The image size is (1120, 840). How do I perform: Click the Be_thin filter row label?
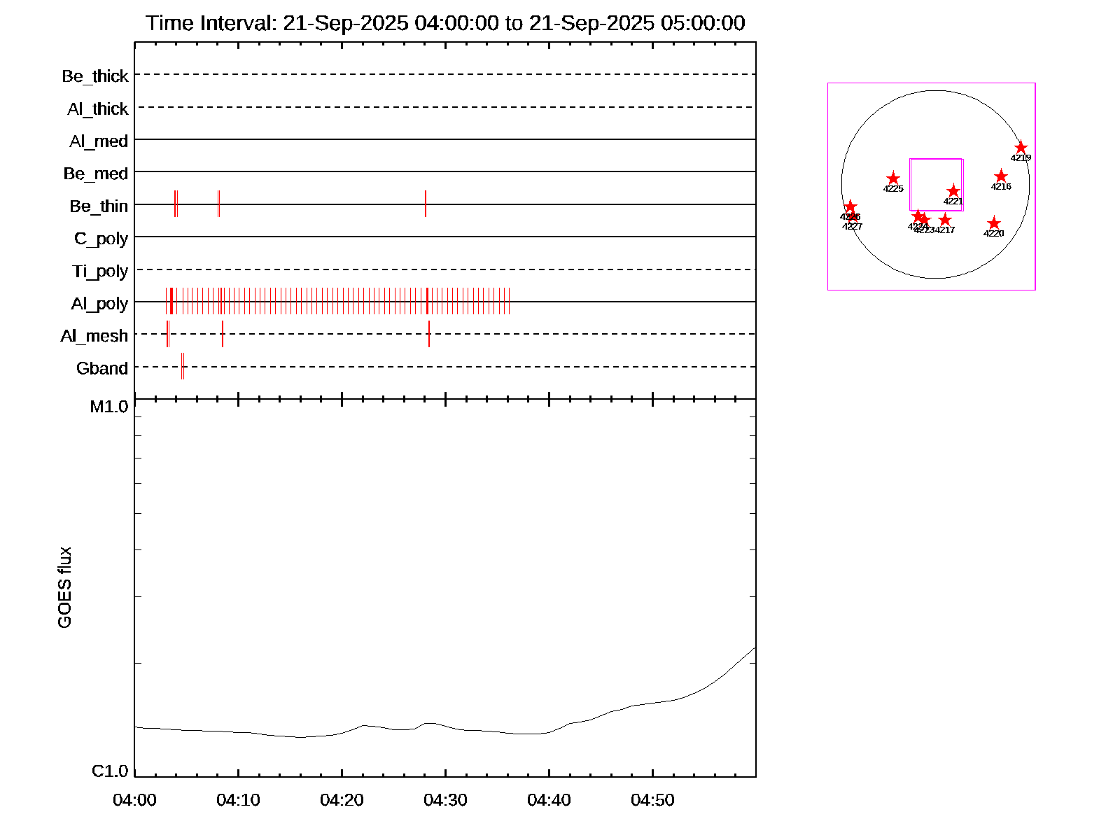click(x=99, y=206)
